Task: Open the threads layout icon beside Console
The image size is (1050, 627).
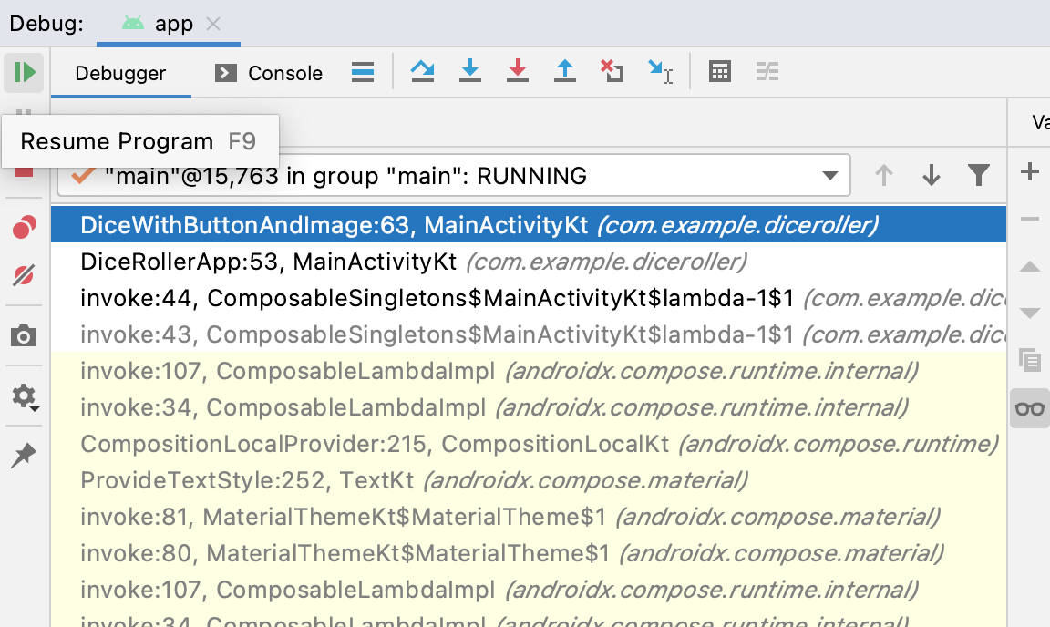Action: [x=363, y=72]
